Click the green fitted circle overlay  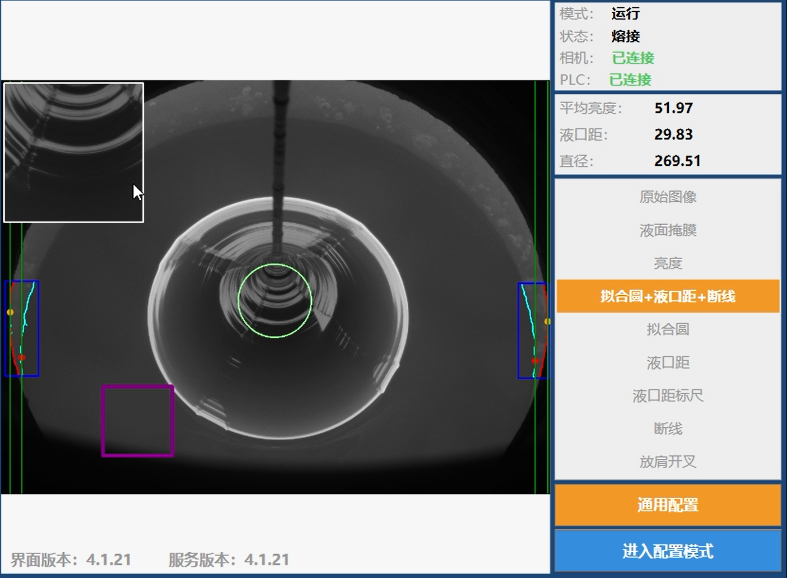click(x=275, y=264)
